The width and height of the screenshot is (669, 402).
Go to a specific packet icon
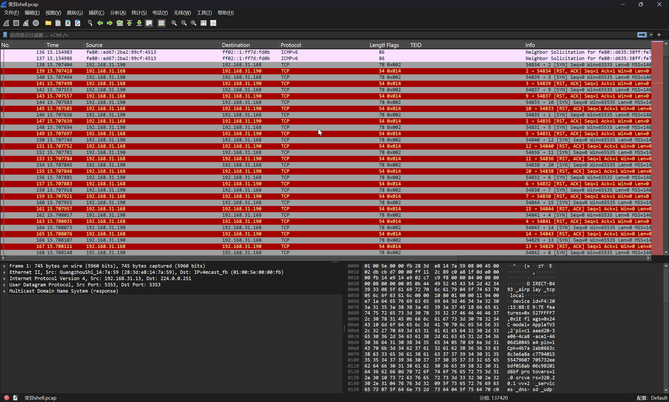coord(120,23)
